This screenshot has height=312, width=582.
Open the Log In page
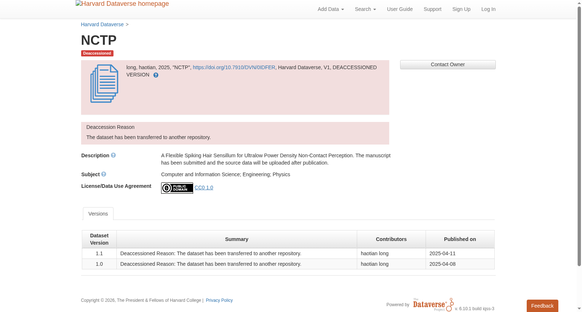tap(489, 9)
